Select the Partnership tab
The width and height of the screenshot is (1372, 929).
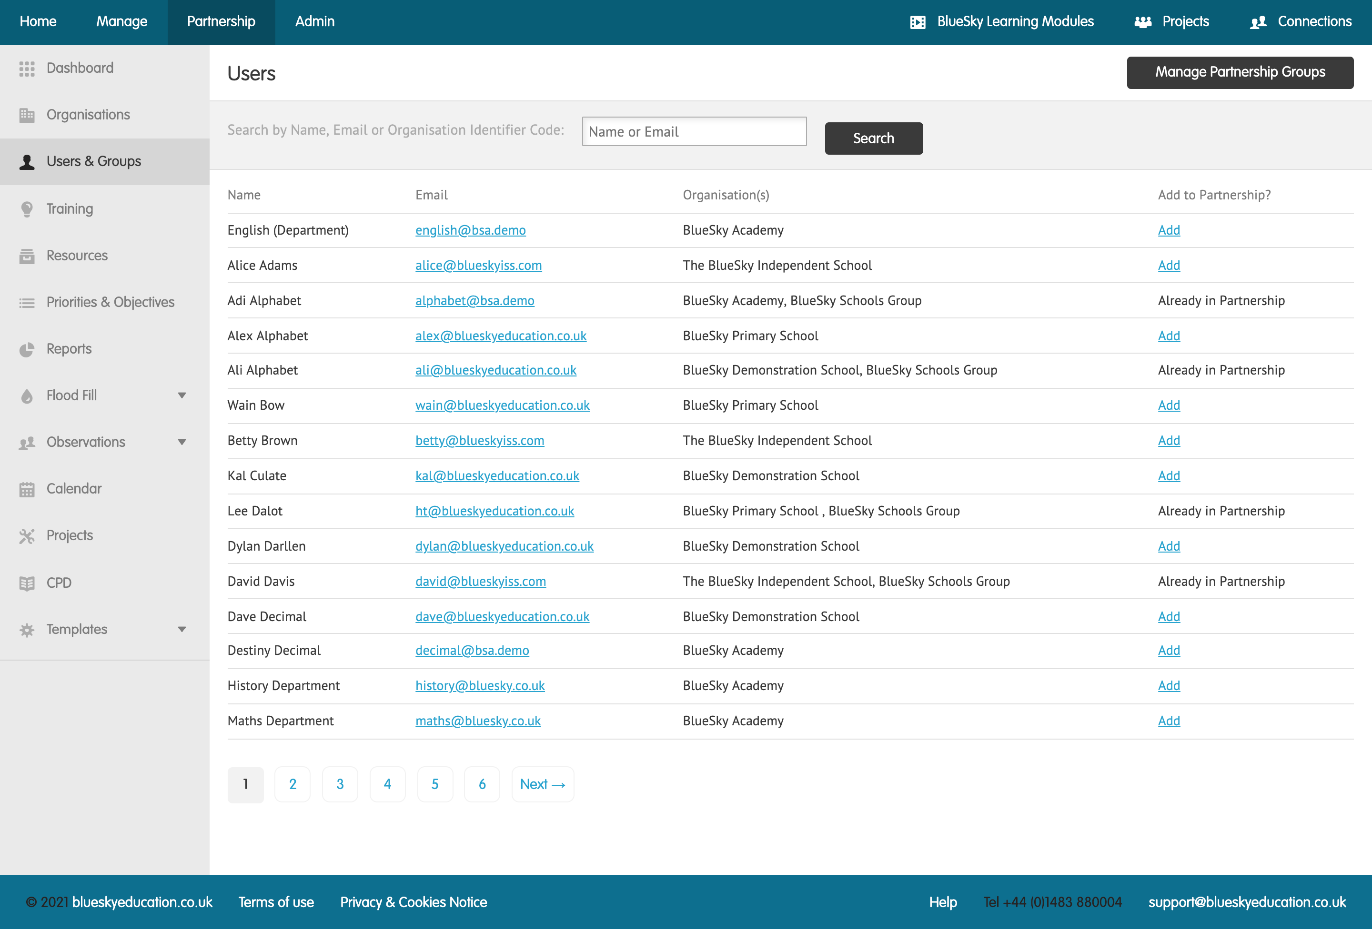222,22
